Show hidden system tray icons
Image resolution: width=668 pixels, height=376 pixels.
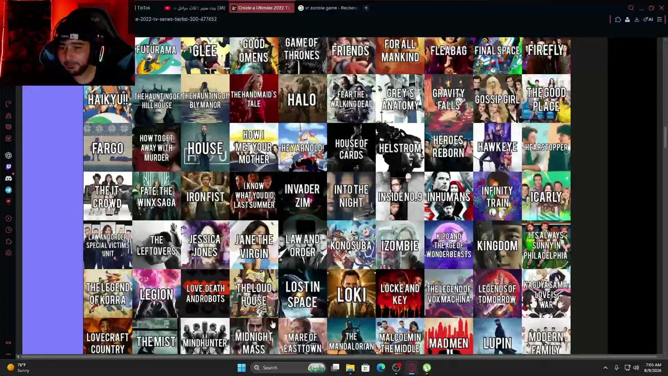click(x=605, y=368)
